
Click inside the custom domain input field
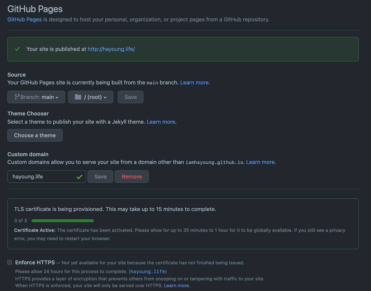43,176
